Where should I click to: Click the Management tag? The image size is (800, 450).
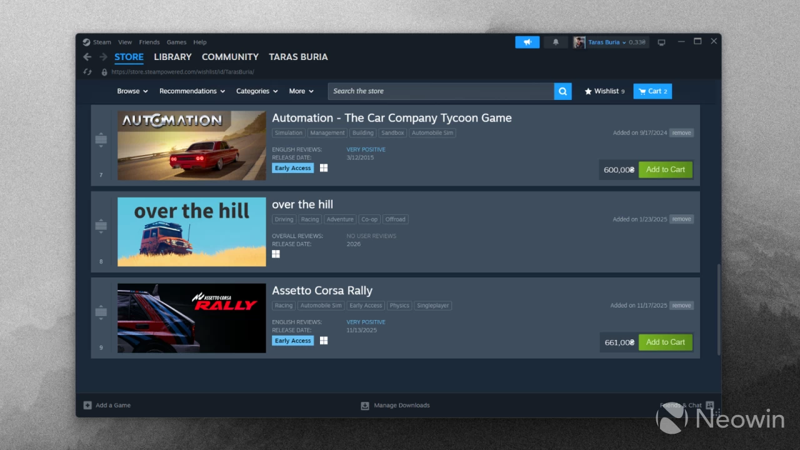pyautogui.click(x=327, y=133)
